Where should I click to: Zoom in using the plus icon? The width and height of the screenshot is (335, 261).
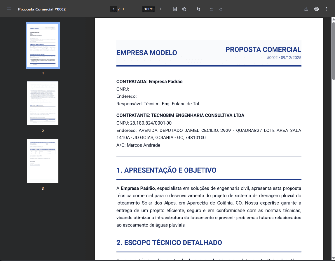click(161, 9)
